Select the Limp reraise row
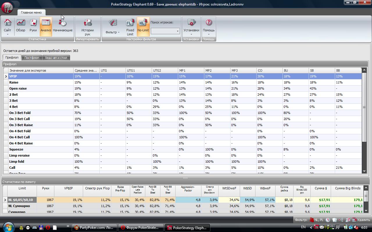This screenshot has height=232, width=372. [x=183, y=155]
